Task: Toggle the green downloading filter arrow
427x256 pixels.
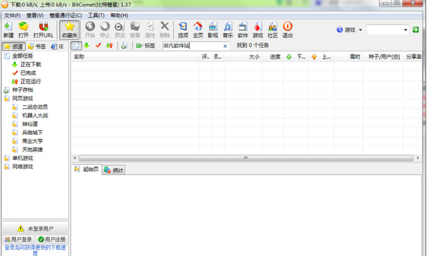Action: tap(87, 45)
